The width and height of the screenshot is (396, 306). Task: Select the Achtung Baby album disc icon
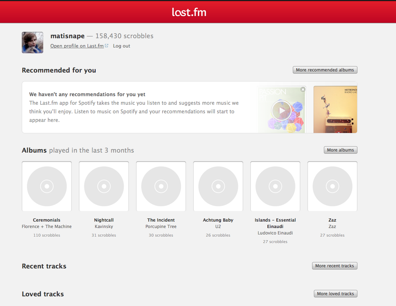pos(218,186)
